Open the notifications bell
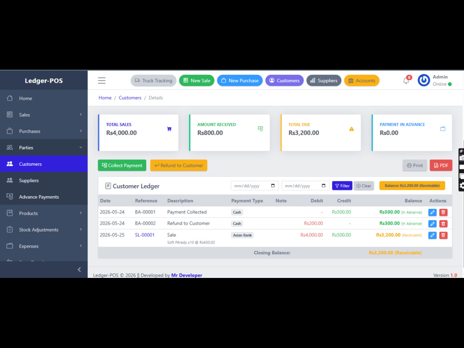This screenshot has height=348, width=464. coord(406,80)
